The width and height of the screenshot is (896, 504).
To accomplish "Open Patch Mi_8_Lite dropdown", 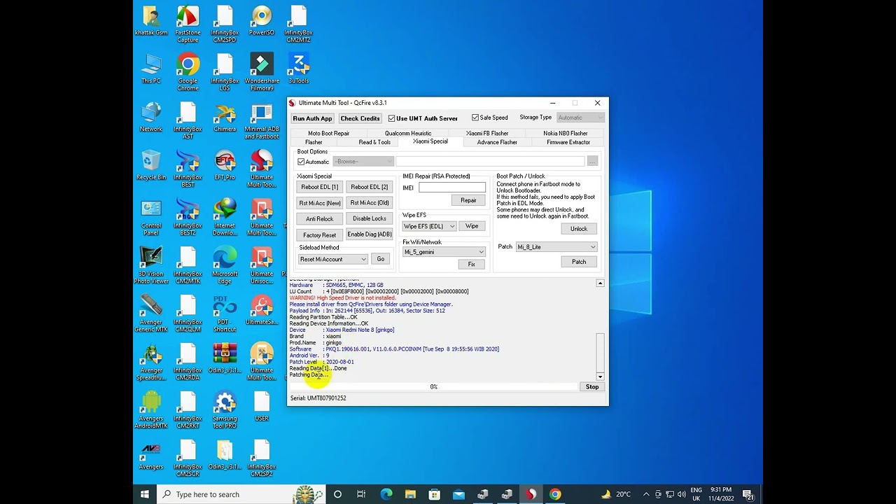I will 556,247.
